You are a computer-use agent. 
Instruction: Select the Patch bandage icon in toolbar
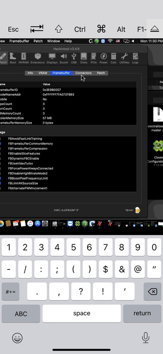[x=3, y=58]
